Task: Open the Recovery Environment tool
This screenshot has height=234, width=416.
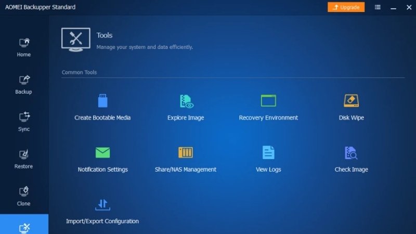Action: [268, 107]
